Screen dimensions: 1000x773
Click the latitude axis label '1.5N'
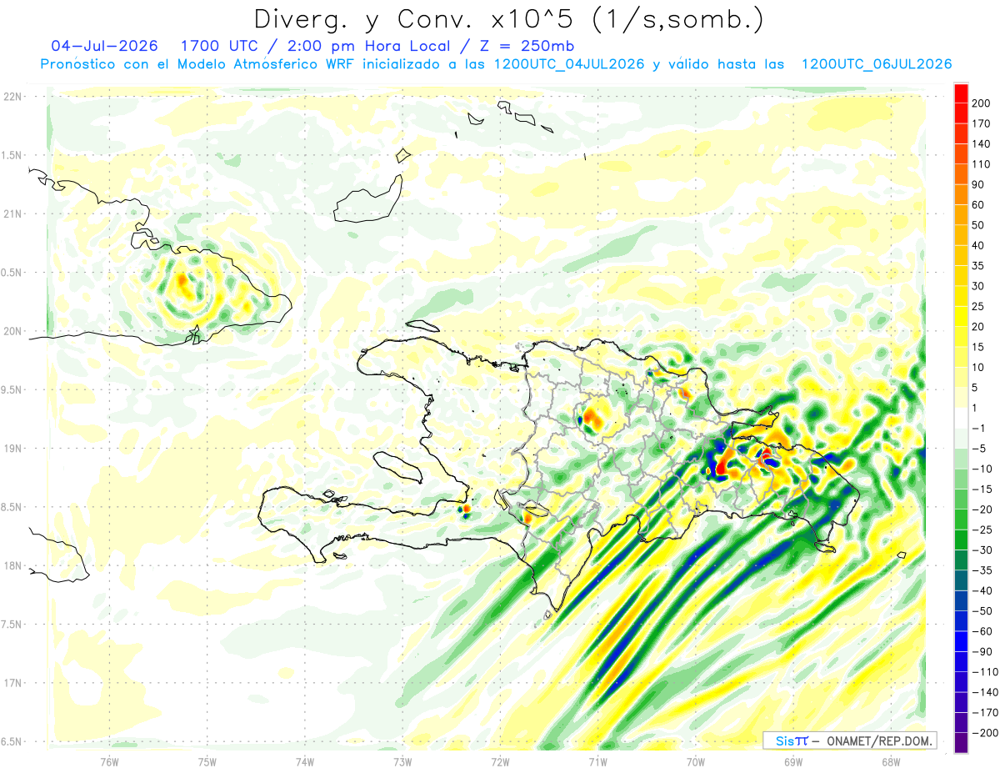(12, 156)
